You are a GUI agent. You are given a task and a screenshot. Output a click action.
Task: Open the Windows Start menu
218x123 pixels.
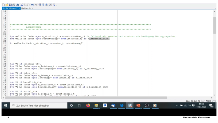pos(5,106)
